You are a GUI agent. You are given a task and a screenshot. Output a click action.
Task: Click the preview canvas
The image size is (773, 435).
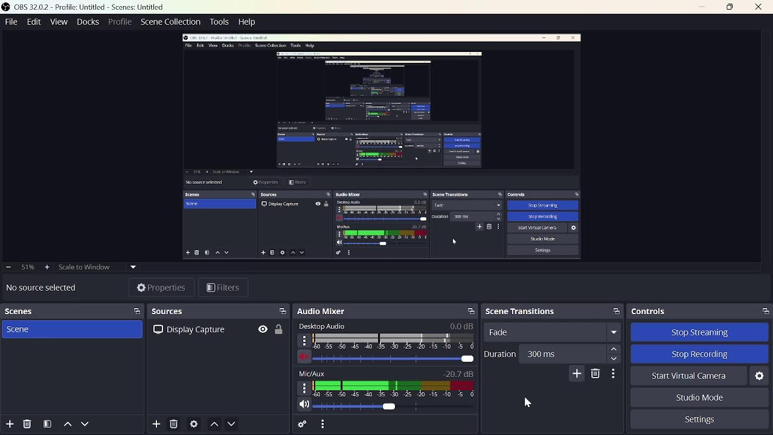(x=382, y=147)
